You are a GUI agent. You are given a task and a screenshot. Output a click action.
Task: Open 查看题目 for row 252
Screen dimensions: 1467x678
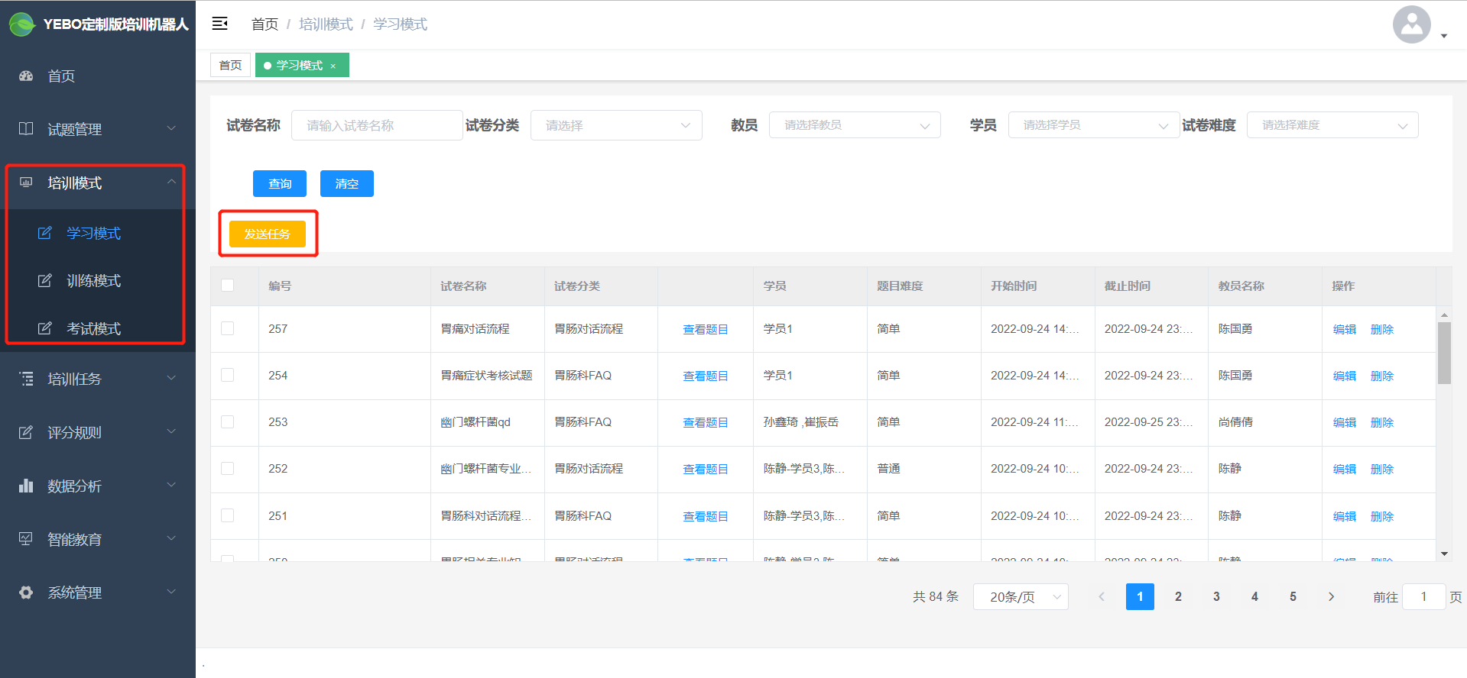[x=706, y=469]
